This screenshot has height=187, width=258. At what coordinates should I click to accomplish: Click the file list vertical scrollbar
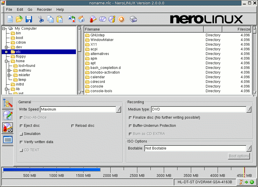point(255,60)
